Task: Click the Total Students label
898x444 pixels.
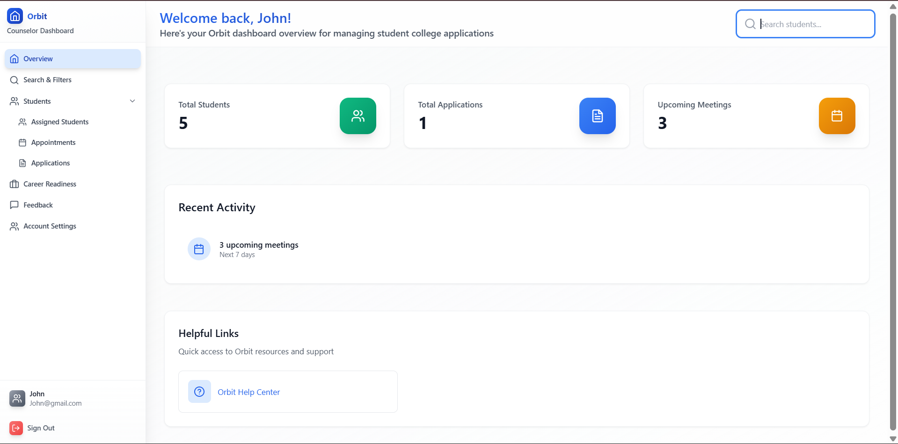Action: pyautogui.click(x=204, y=105)
